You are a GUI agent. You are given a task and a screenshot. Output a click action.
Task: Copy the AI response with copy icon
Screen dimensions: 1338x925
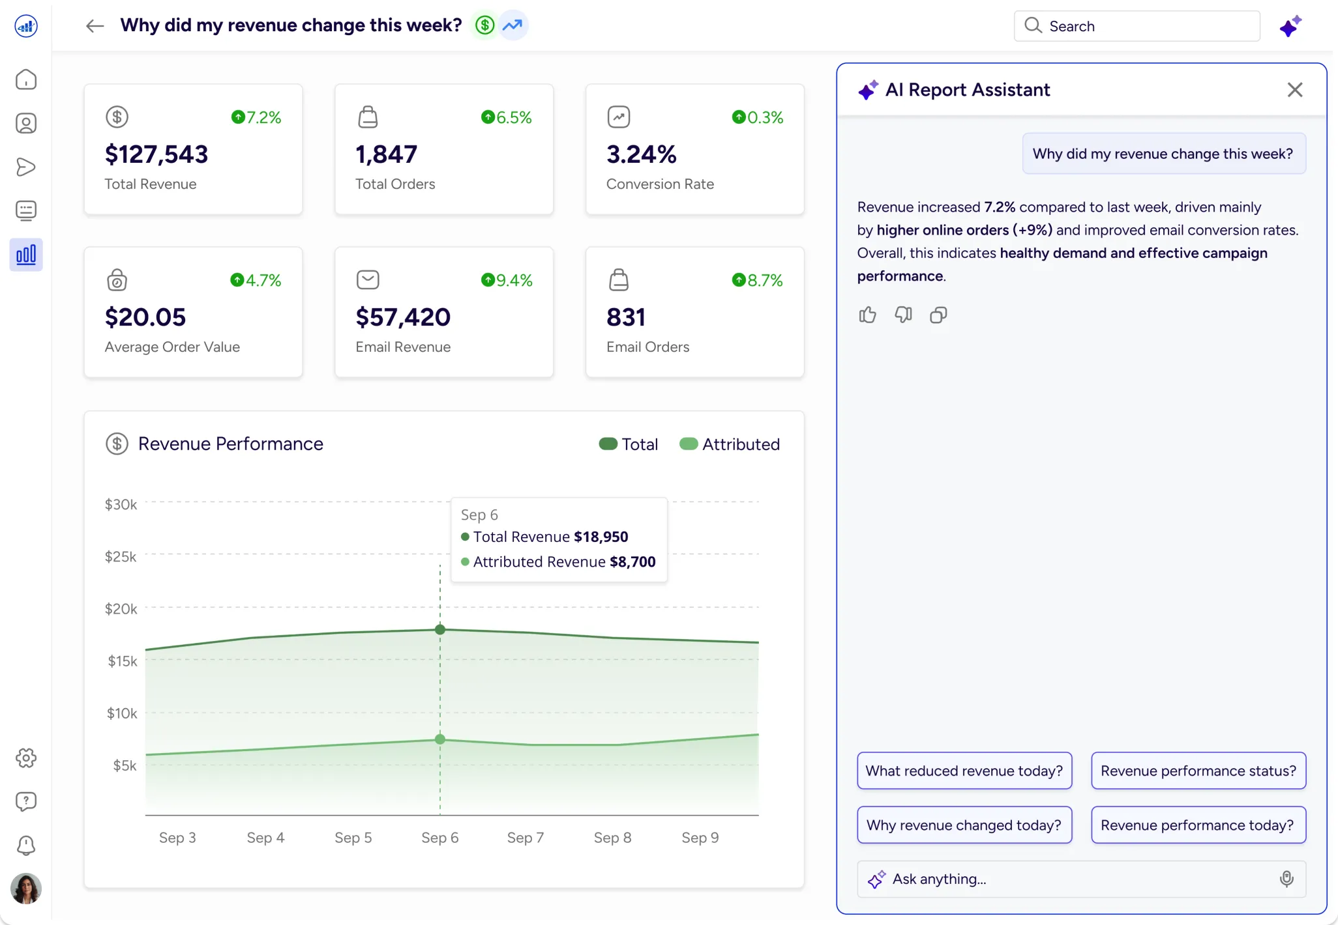[x=938, y=315]
